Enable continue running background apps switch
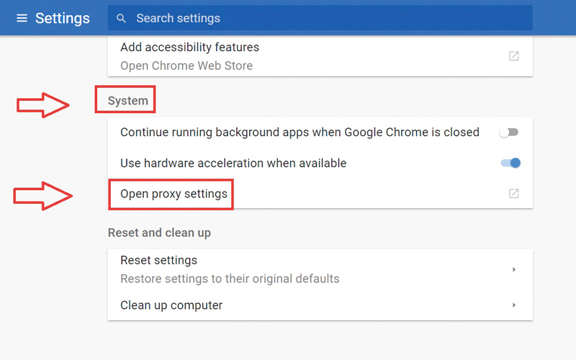 (510, 132)
